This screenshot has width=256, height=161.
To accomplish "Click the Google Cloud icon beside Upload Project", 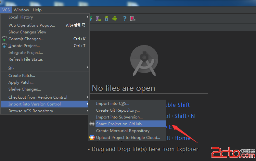I will tap(92, 138).
